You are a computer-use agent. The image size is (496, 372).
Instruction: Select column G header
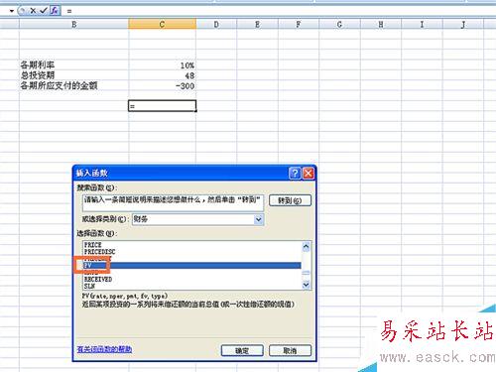pos(339,24)
